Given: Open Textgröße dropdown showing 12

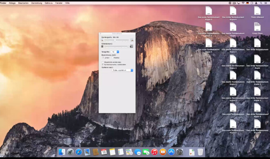Looking at the screenshot, I should (x=115, y=52).
